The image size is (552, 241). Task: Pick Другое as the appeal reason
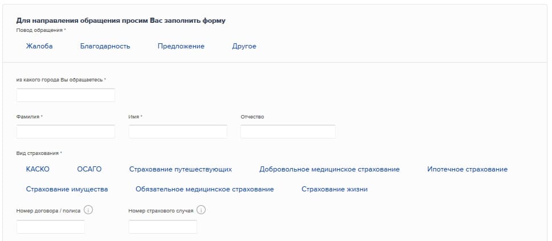point(244,46)
